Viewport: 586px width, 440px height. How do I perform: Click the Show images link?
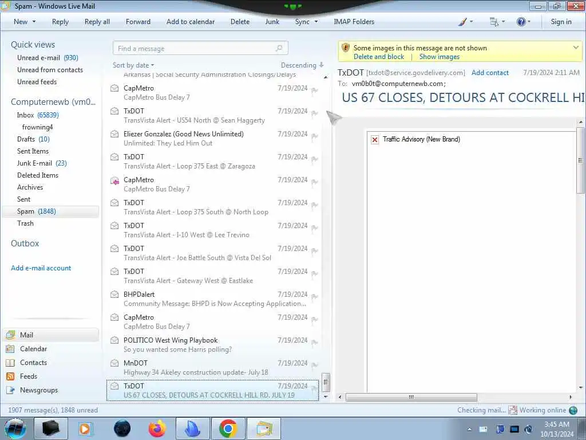pos(439,57)
